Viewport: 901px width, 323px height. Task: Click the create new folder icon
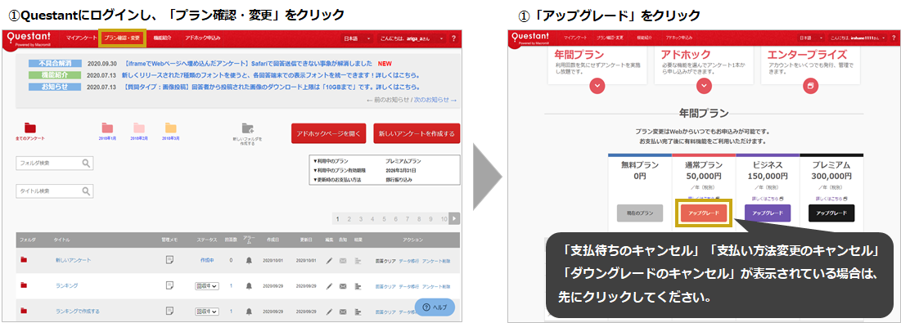(x=248, y=128)
